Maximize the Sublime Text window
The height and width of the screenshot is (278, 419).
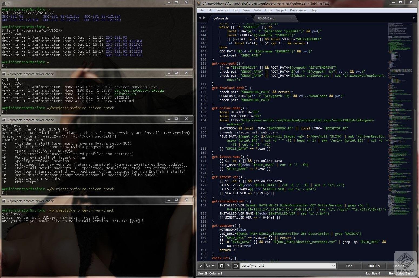pos(401,2)
